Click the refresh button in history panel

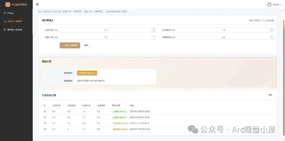(x=270, y=95)
